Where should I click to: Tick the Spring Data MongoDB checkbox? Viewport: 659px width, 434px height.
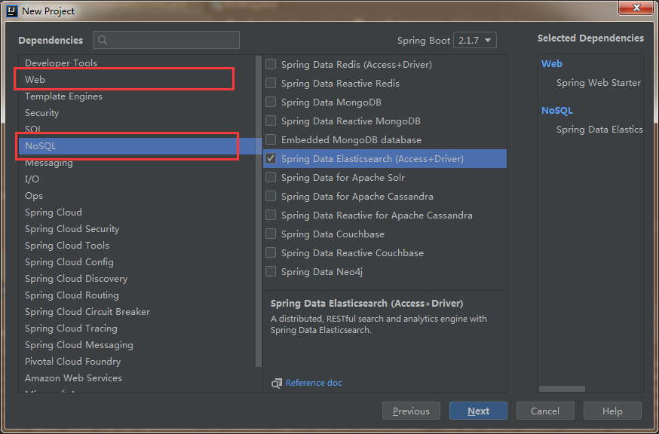(271, 102)
